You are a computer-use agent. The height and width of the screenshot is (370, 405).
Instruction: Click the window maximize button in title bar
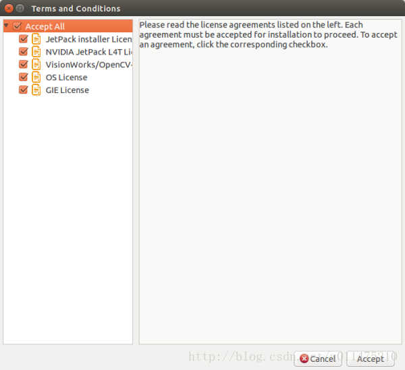point(20,9)
